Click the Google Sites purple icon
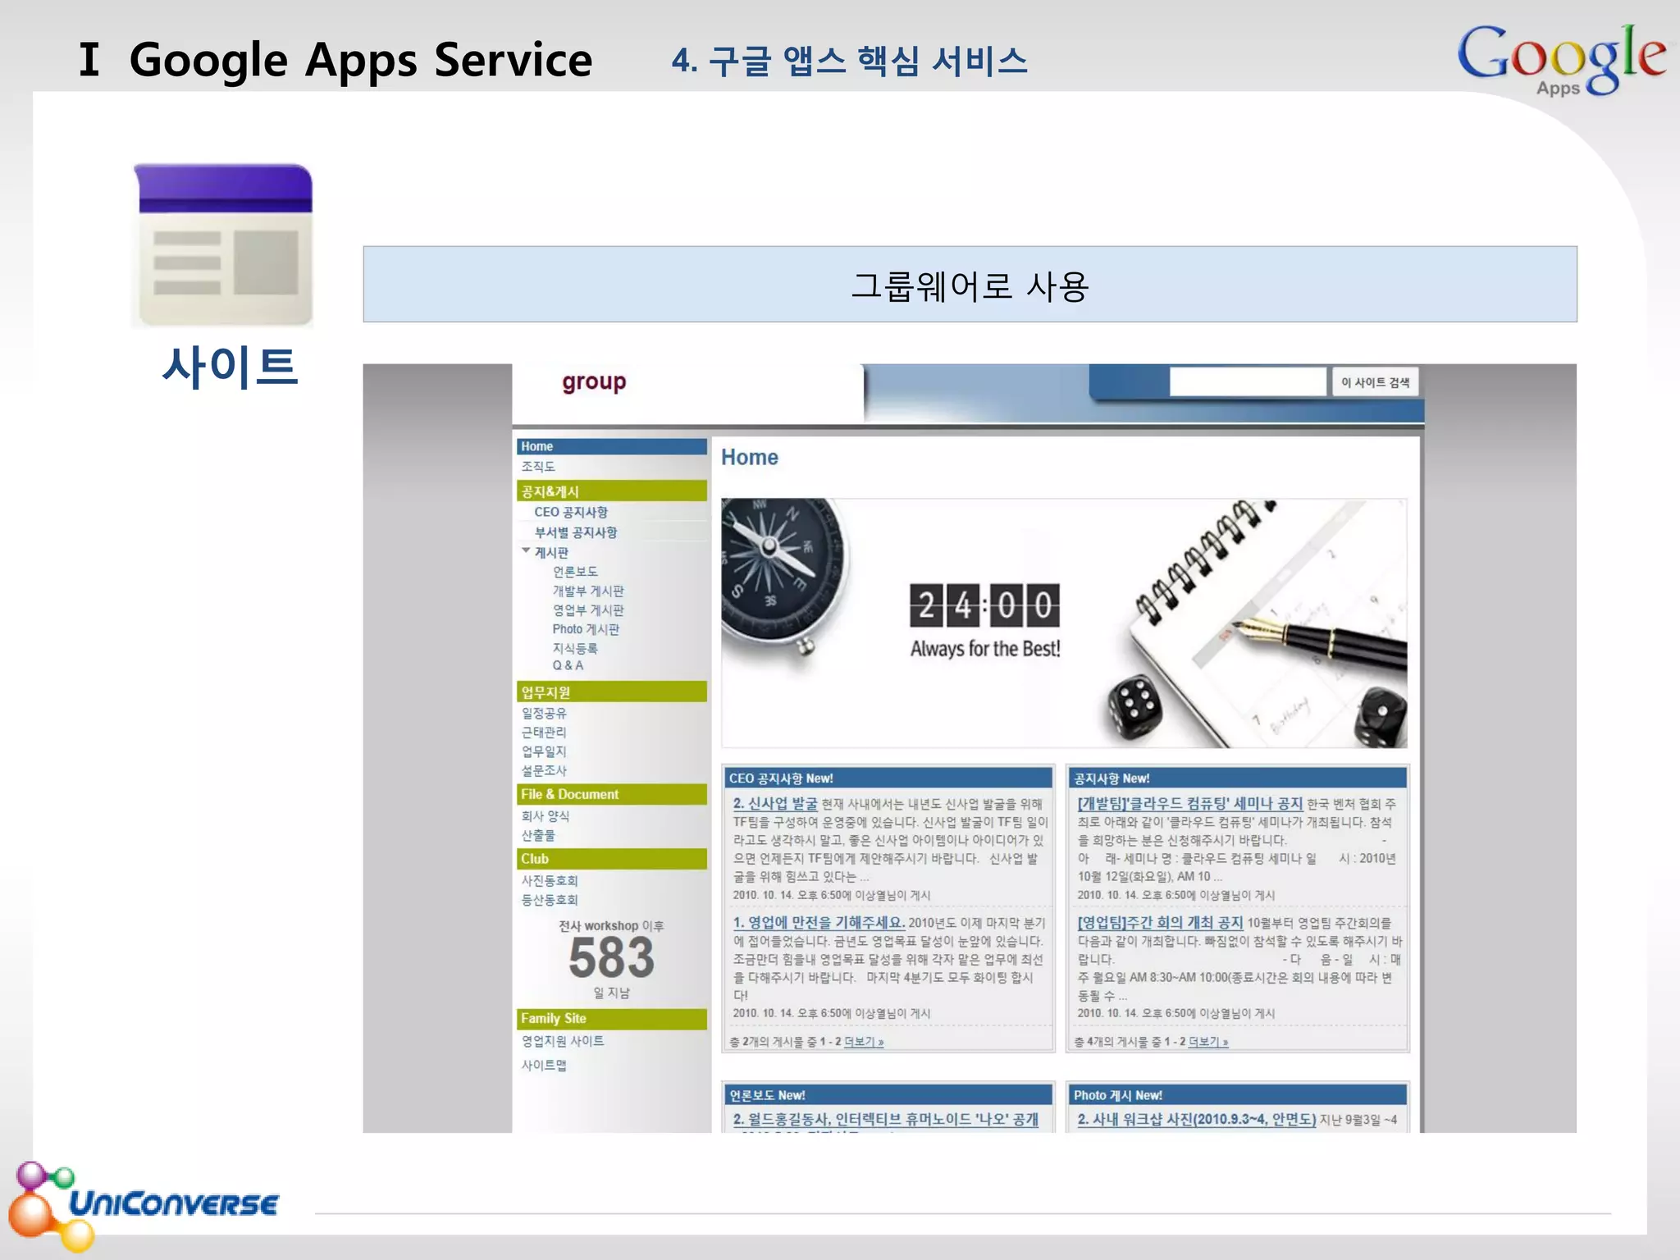The width and height of the screenshot is (1680, 1260). pyautogui.click(x=223, y=246)
